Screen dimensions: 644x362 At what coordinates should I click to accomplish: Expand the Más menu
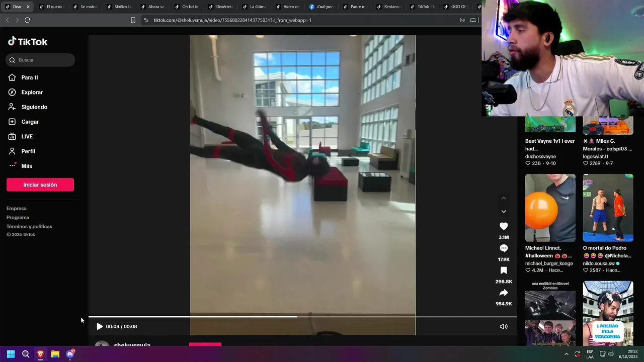20,166
